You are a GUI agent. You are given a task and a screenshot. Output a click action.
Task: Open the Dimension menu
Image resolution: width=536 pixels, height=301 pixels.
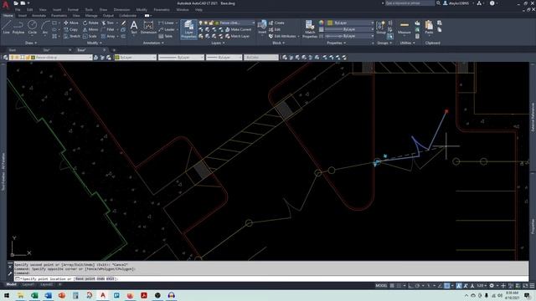(x=121, y=9)
